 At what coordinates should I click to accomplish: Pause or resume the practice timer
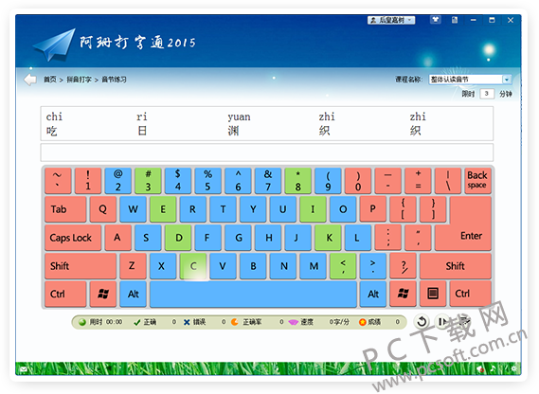tap(442, 322)
